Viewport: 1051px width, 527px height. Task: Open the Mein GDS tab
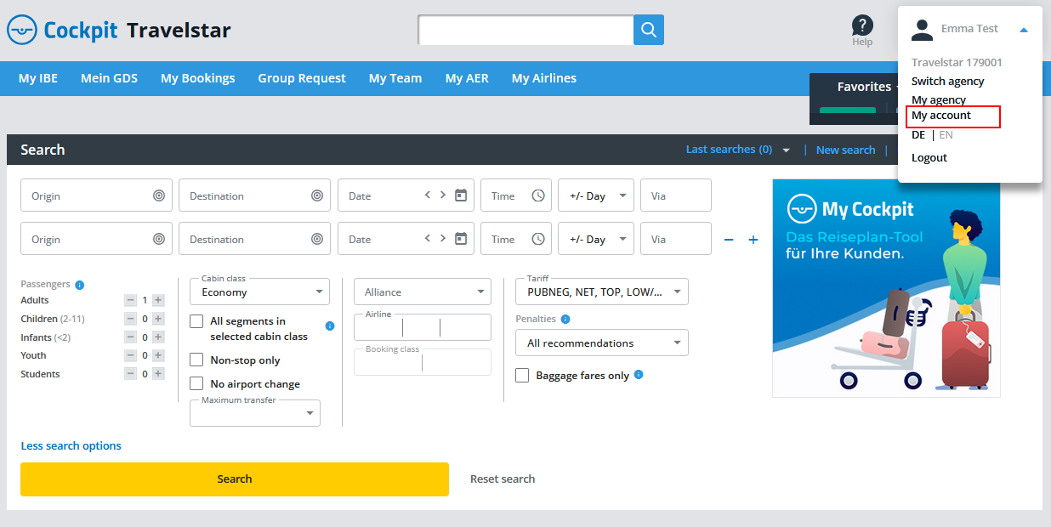pyautogui.click(x=109, y=78)
